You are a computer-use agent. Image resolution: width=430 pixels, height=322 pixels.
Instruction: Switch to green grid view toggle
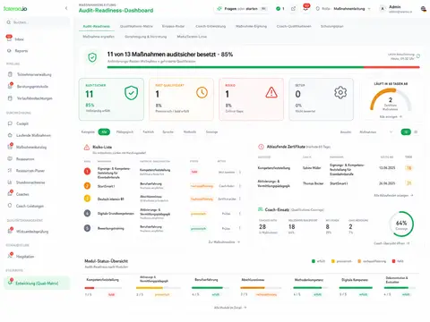point(406,131)
